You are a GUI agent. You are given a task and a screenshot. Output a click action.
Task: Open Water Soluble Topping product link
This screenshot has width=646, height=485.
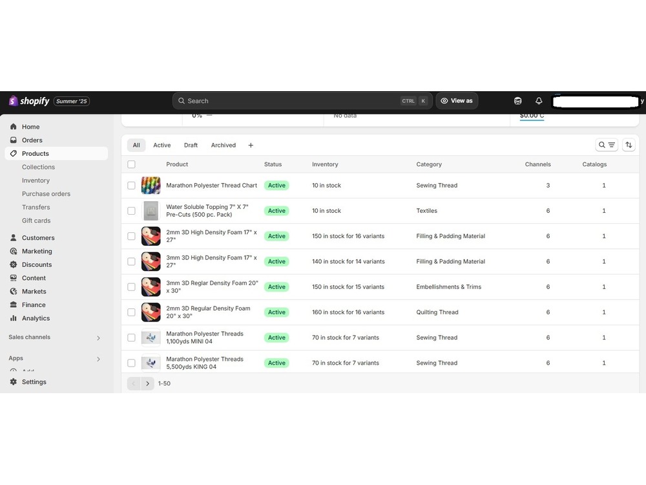tap(207, 211)
